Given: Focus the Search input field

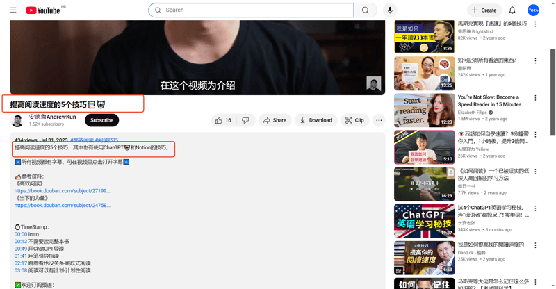Looking at the screenshot, I should [252, 10].
